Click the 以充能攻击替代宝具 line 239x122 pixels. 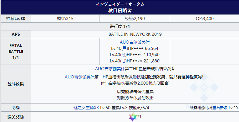pos(135,92)
